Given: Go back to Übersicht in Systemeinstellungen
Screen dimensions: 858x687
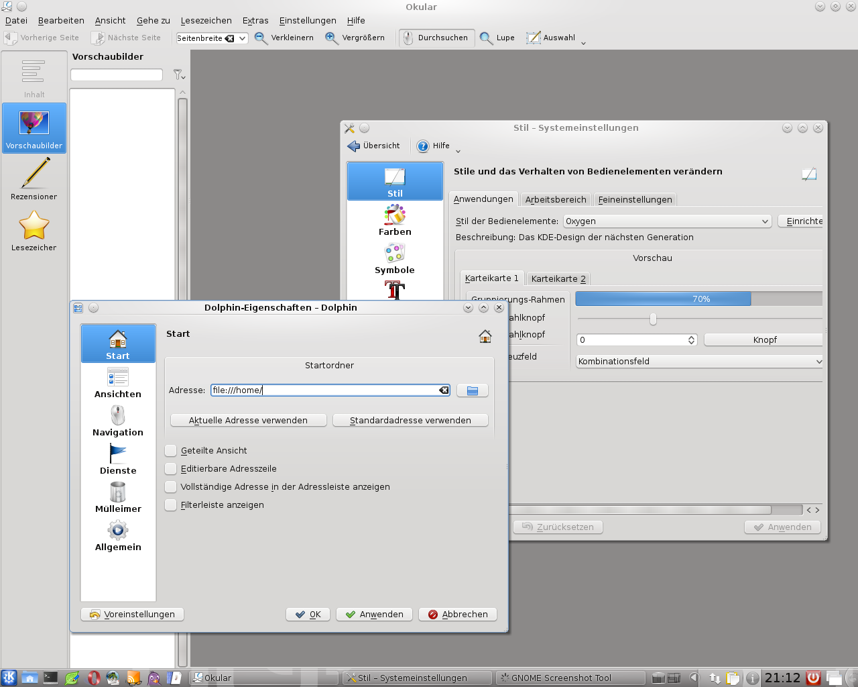Looking at the screenshot, I should [x=373, y=146].
